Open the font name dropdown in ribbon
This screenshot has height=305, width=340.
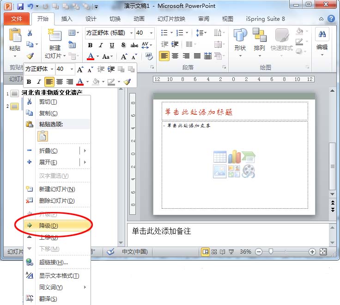[131, 33]
